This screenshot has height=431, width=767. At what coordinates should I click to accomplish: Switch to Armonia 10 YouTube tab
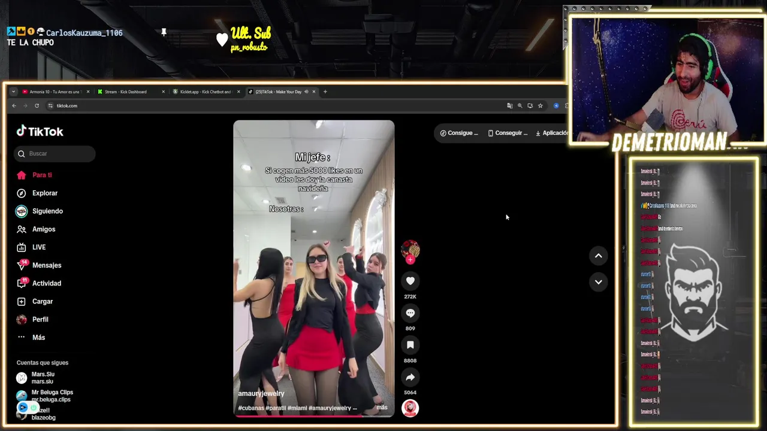[x=55, y=92]
